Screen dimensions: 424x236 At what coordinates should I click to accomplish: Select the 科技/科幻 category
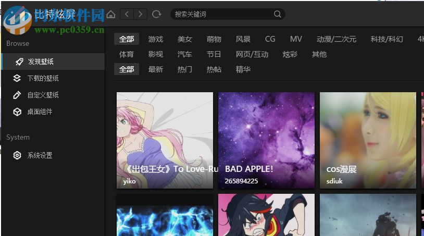(x=386, y=39)
